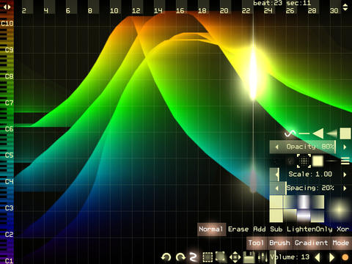The width and height of the screenshot is (352, 264).
Task: Select the freehand squiggle draw tool
Action: pos(194,257)
